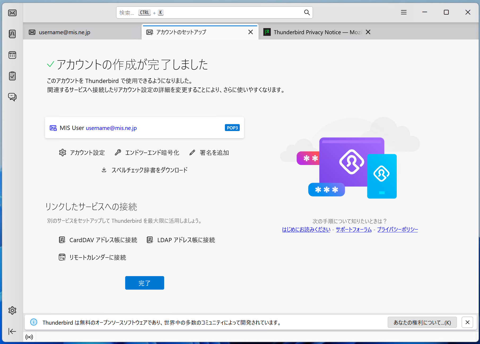Close the アカウントのセットアップ tab
The height and width of the screenshot is (344, 480).
click(x=250, y=32)
